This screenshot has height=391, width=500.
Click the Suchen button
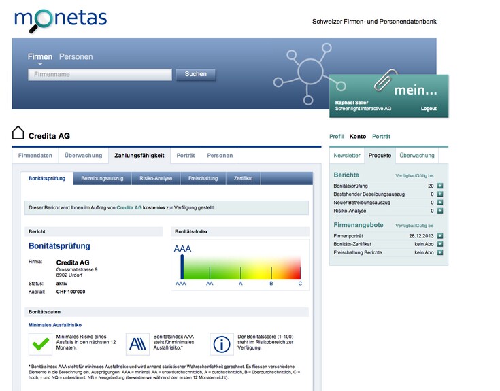(x=196, y=74)
